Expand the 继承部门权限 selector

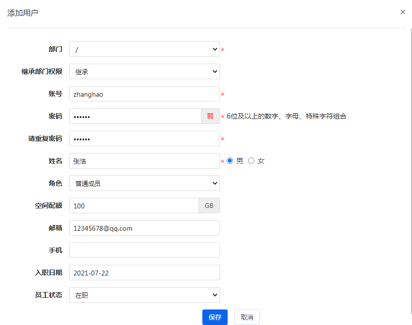tap(144, 71)
